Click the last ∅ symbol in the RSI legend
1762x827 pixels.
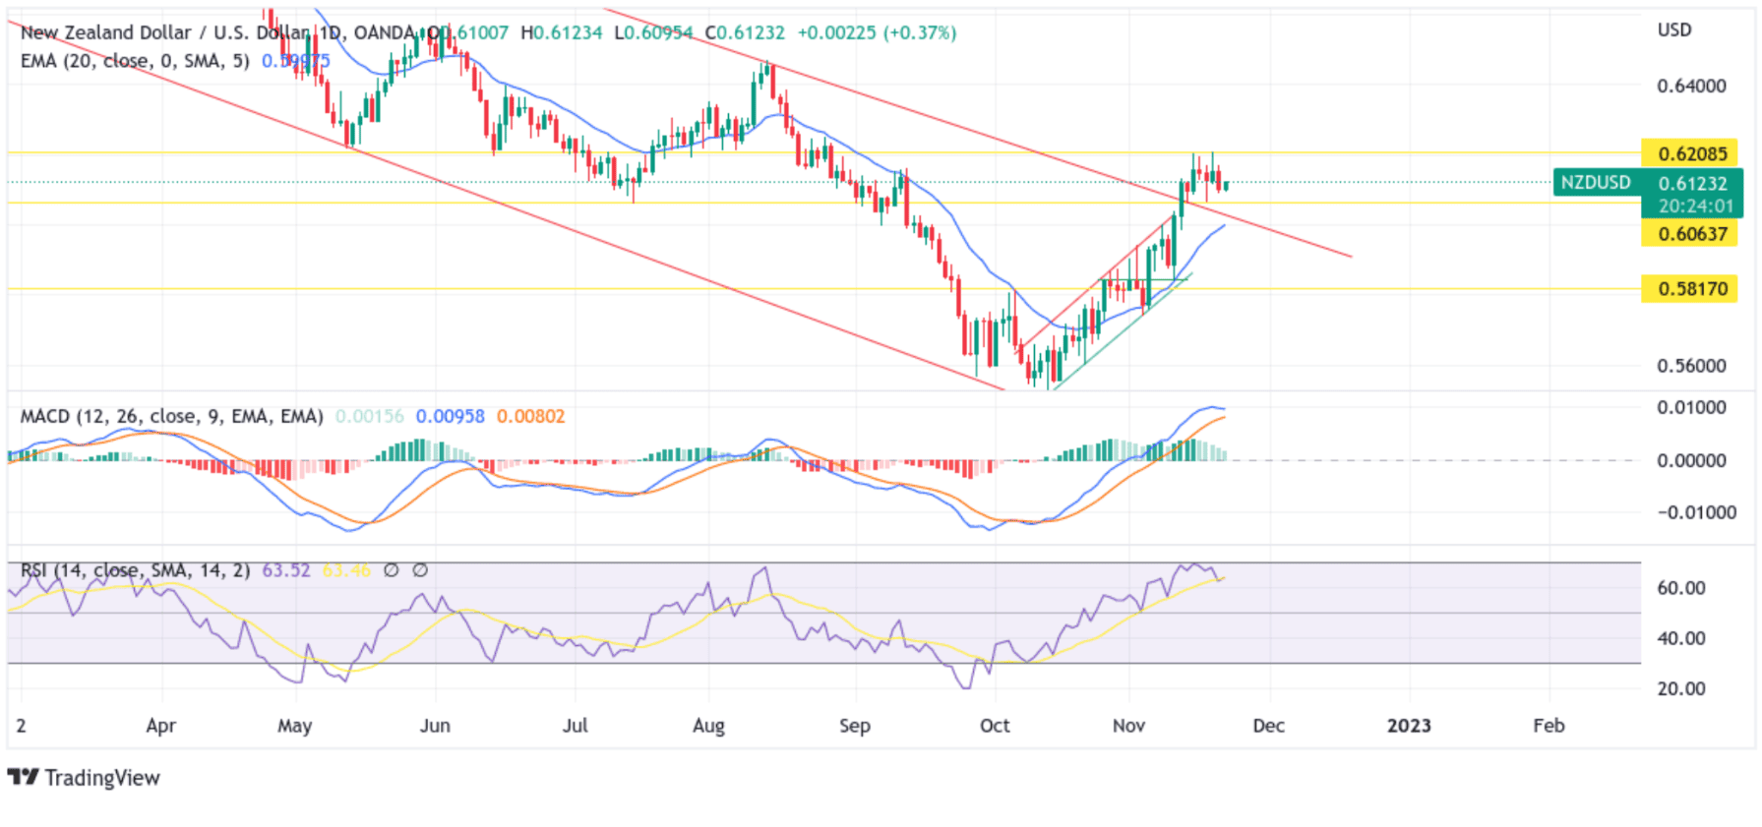coord(420,570)
